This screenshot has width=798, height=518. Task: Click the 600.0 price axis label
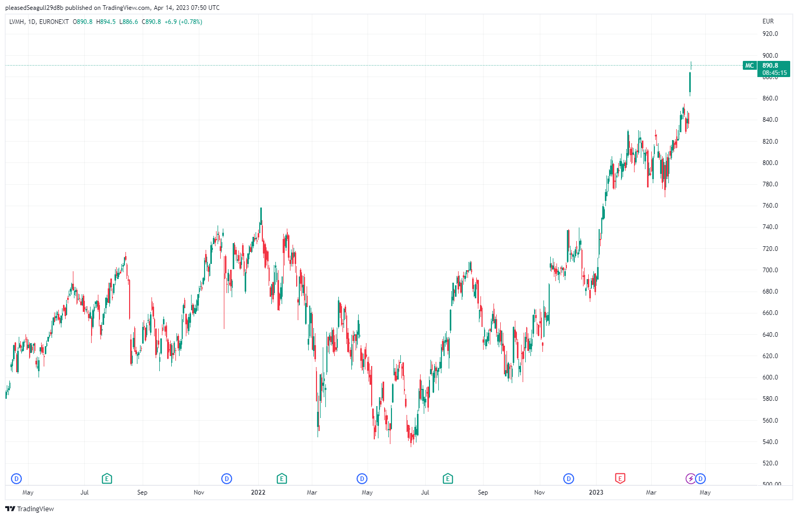tap(770, 377)
